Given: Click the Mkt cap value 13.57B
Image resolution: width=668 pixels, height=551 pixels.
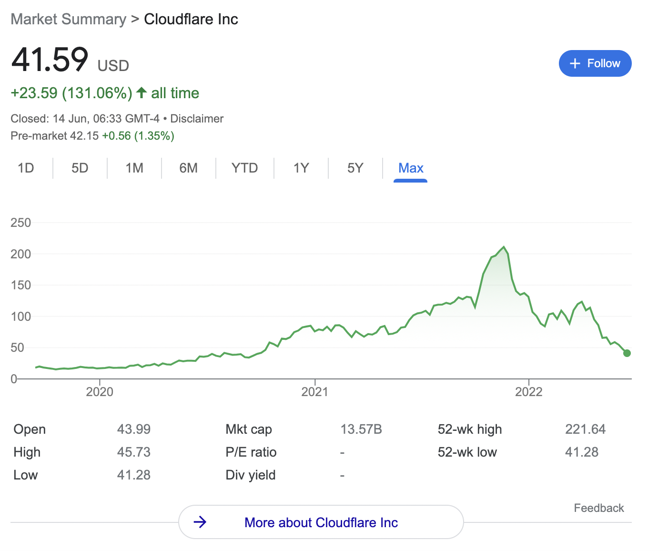Looking at the screenshot, I should [x=361, y=429].
